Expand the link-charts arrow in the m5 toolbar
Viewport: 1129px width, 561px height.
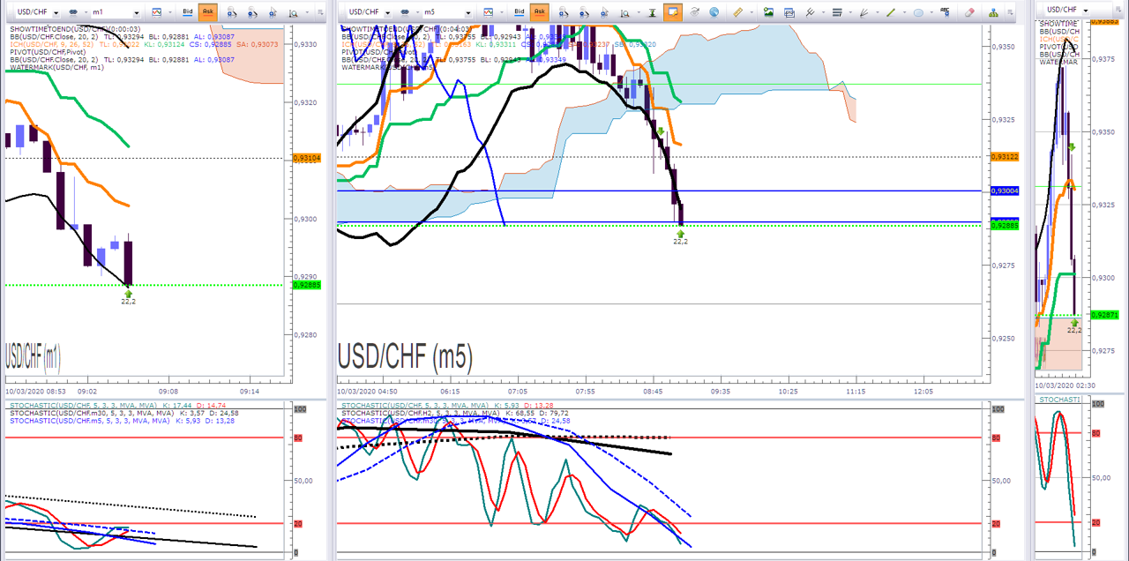click(417, 12)
